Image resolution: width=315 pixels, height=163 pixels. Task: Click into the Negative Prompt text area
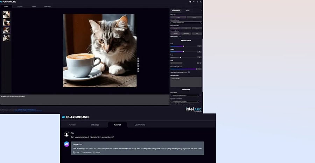click(186, 82)
